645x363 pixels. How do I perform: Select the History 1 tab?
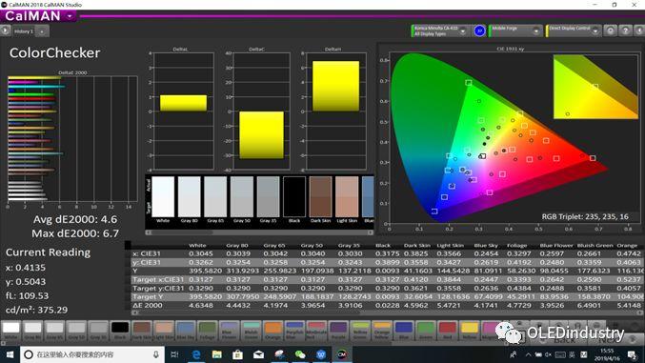click(x=24, y=31)
